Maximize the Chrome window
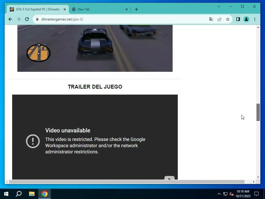This screenshot has width=265, height=199. point(242,6)
